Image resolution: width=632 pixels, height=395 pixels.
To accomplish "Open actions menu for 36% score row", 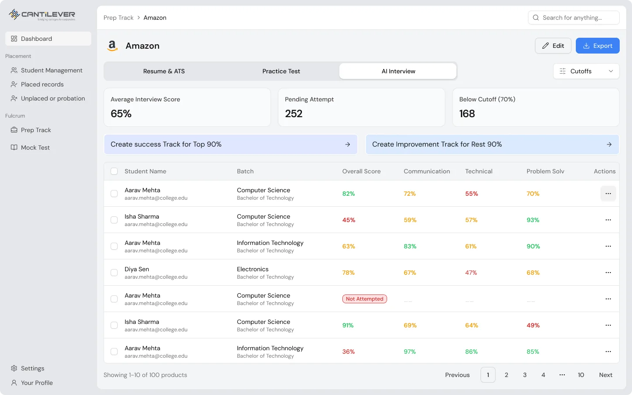I will pyautogui.click(x=608, y=352).
